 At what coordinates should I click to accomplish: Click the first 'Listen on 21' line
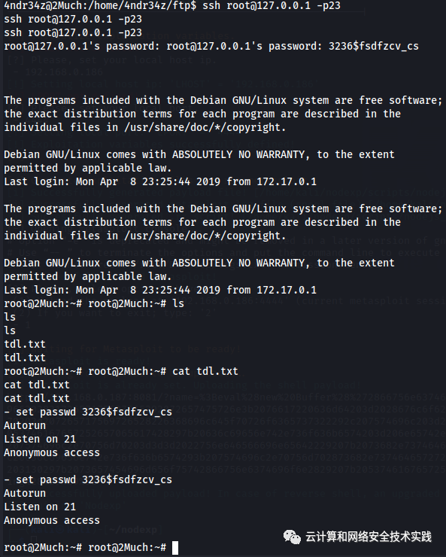[40, 439]
